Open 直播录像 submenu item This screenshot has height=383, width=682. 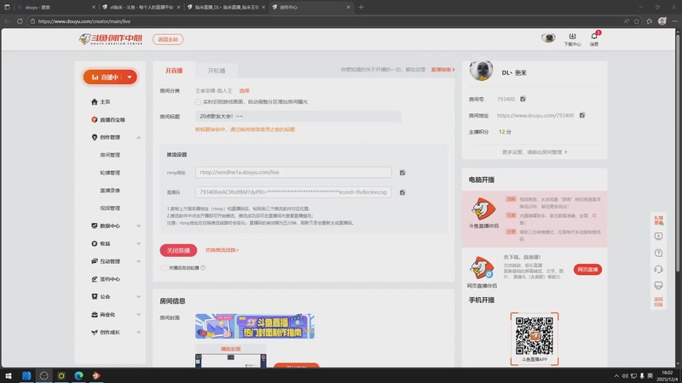tap(110, 190)
